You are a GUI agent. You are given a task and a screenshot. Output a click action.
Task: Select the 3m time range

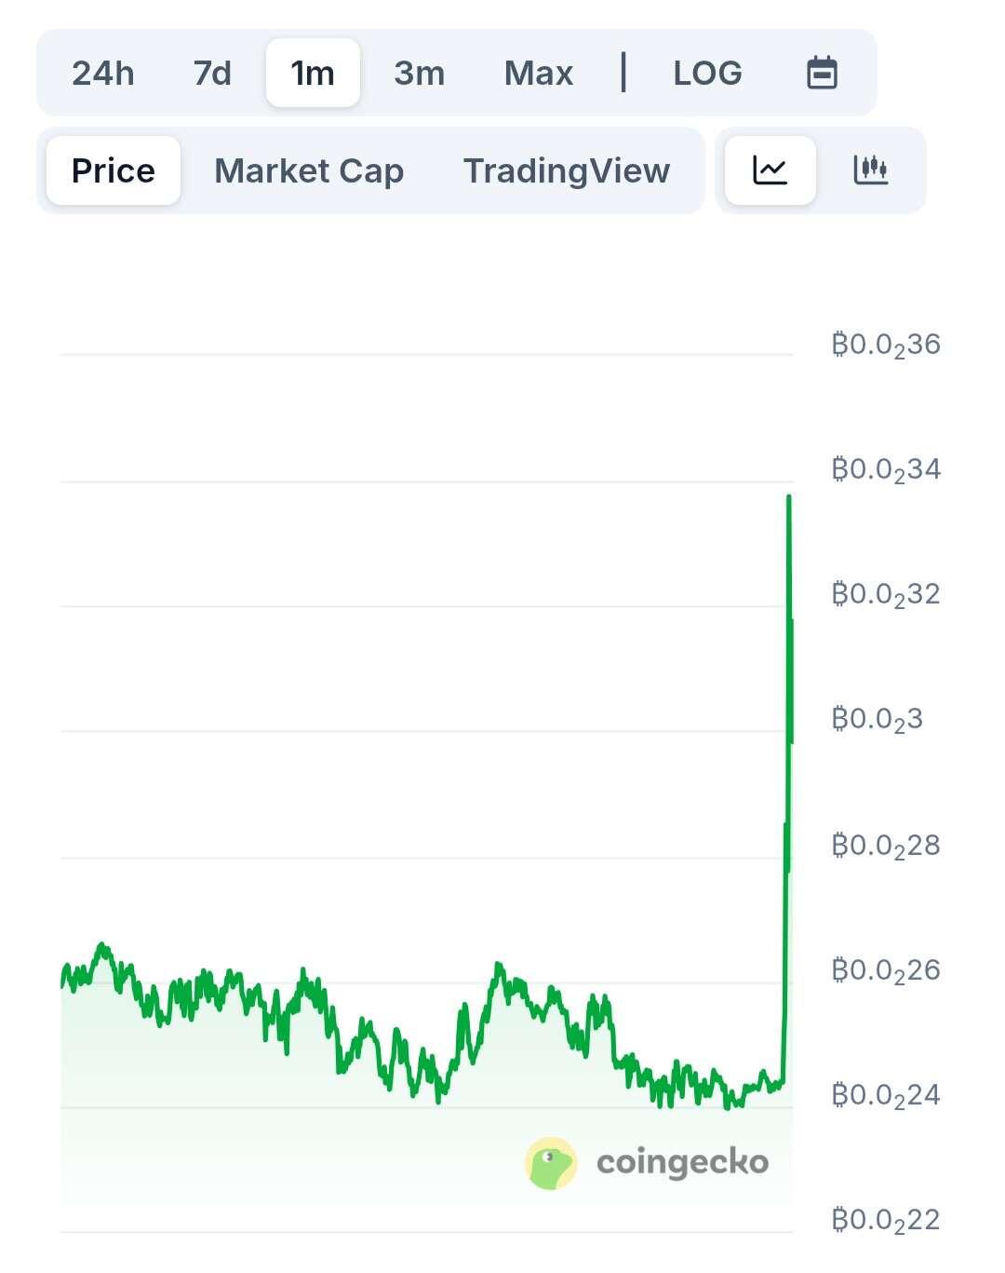419,73
